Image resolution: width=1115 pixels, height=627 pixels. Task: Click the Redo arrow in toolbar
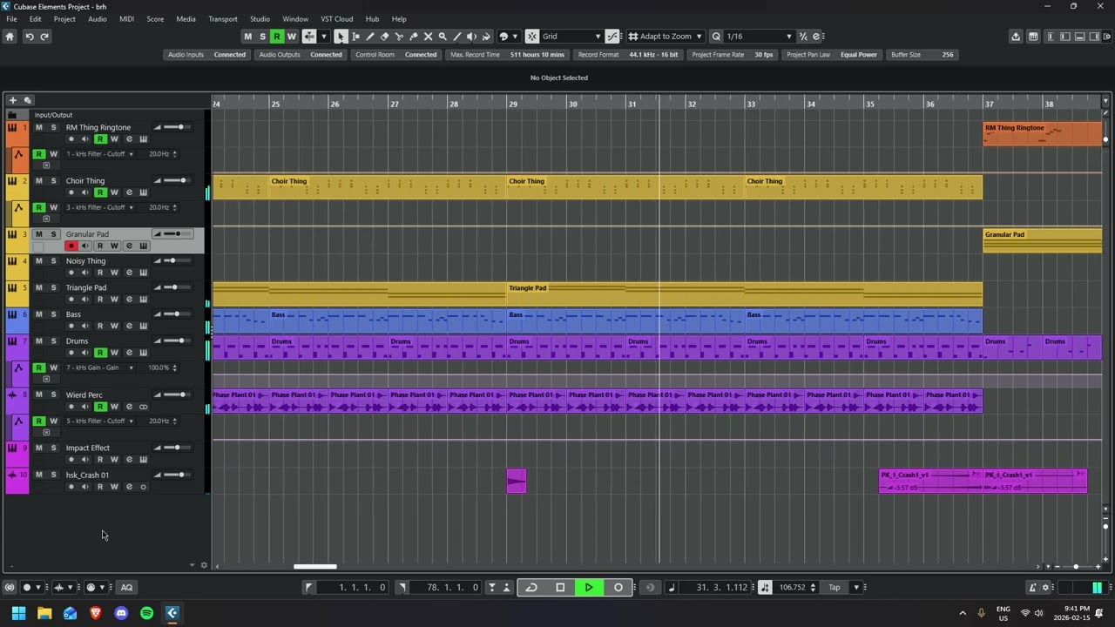pos(44,37)
